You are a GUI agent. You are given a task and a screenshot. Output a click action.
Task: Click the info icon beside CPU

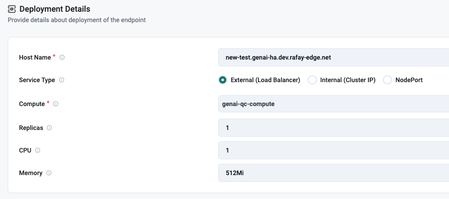(38, 150)
